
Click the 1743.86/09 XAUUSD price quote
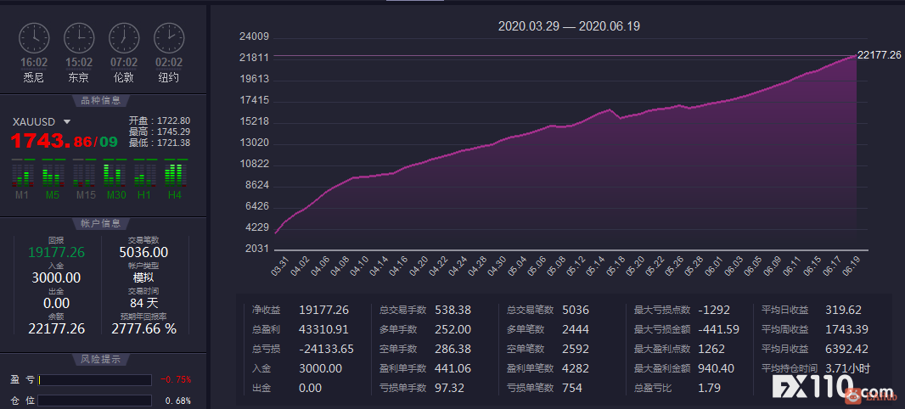click(x=64, y=141)
